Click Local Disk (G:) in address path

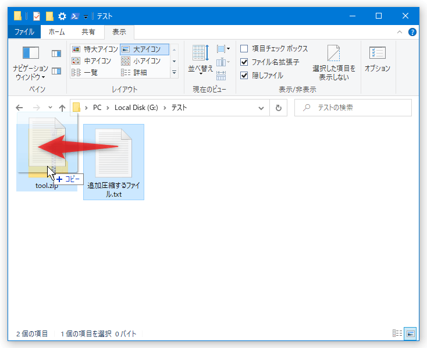tap(136, 108)
